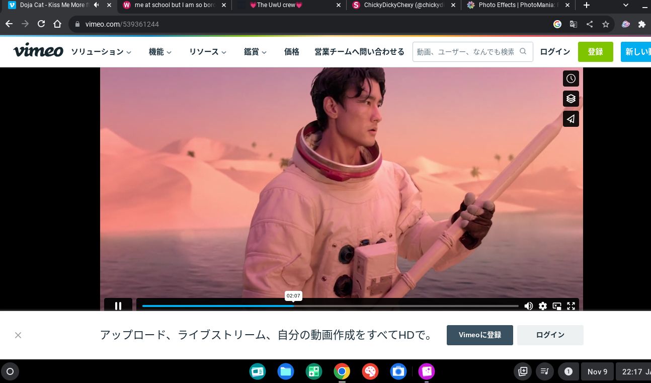
Task: Bookmark page with star icon
Action: (x=606, y=24)
